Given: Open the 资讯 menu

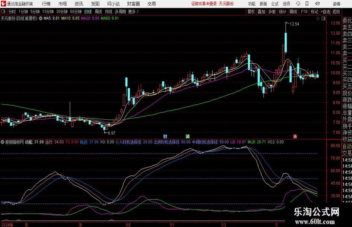Looking at the screenshot, I should coord(79,4).
